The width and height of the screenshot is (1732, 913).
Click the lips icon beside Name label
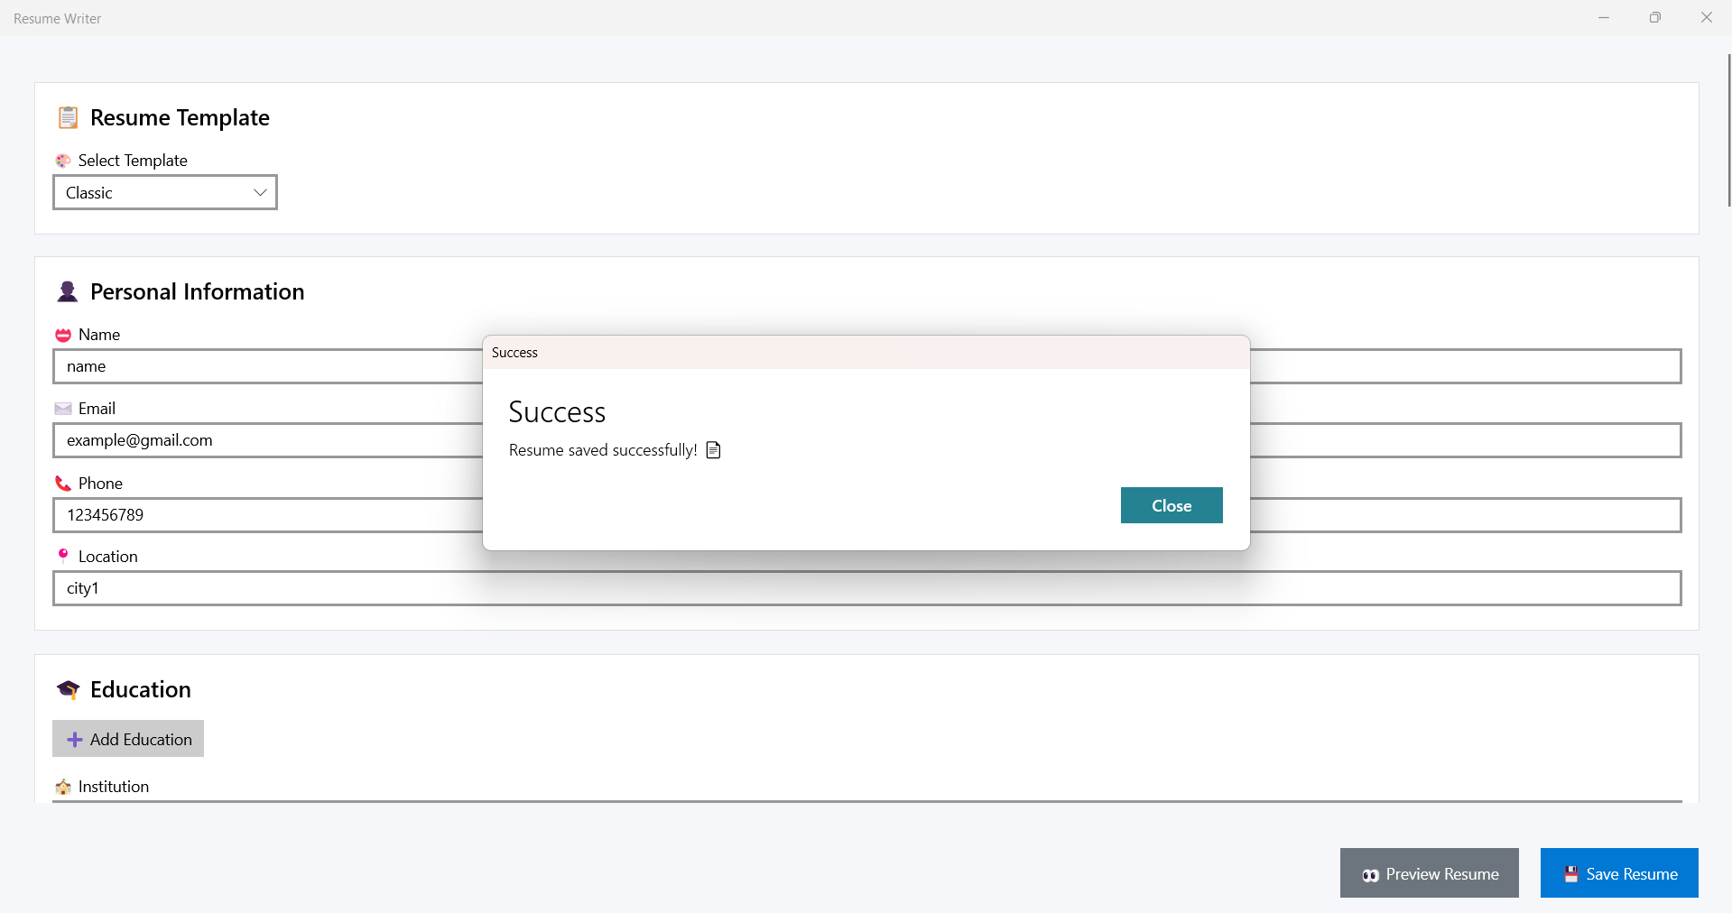[63, 335]
